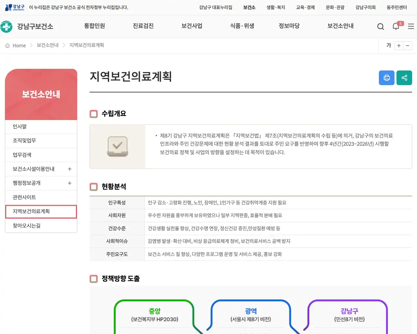The image size is (417, 334).
Task: Open the 보건소안내 navigation menu
Action: pos(340,26)
